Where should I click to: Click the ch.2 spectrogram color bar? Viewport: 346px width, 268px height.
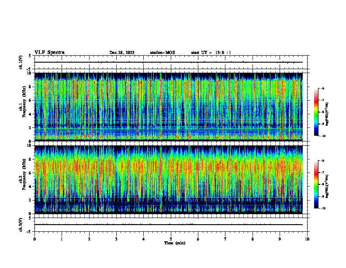pos(316,184)
